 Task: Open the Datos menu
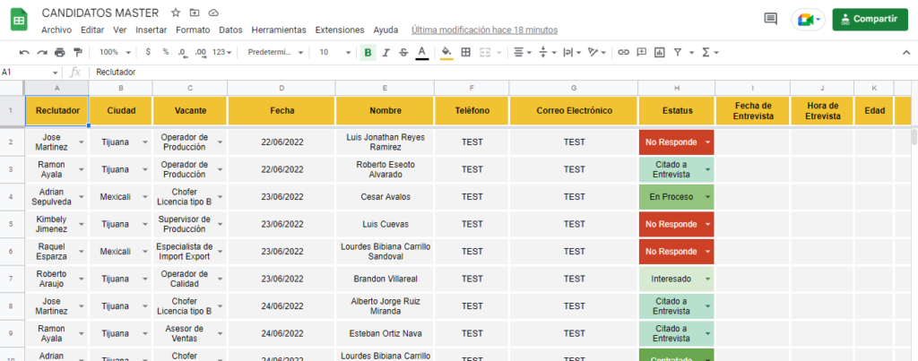[x=230, y=30]
